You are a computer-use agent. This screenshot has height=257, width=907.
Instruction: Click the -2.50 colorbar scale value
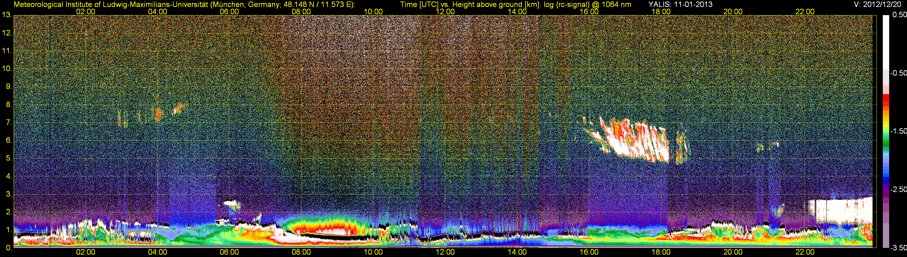pyautogui.click(x=899, y=189)
